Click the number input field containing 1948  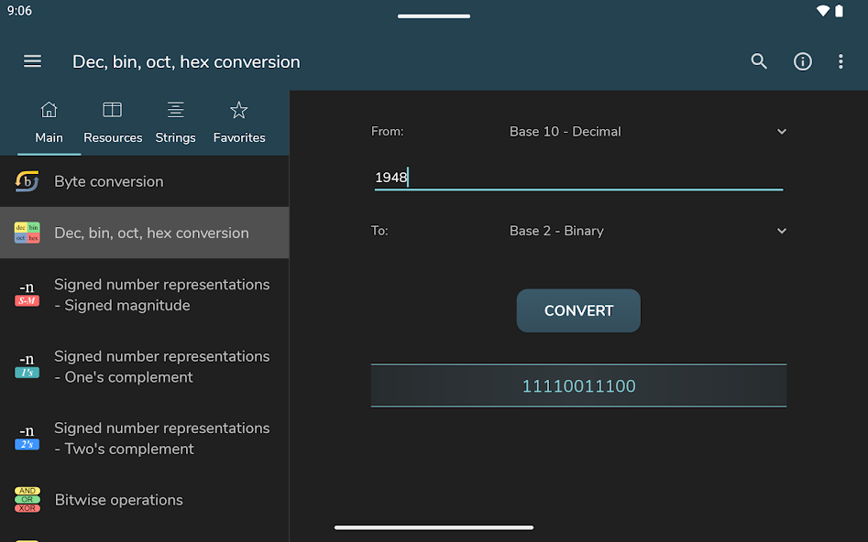(578, 178)
